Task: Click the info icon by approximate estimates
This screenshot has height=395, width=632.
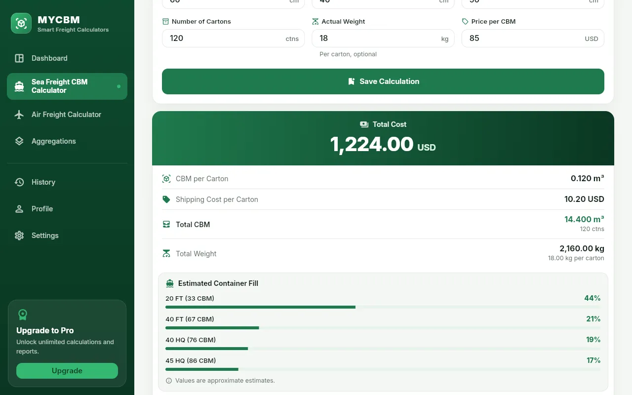Action: point(169,381)
